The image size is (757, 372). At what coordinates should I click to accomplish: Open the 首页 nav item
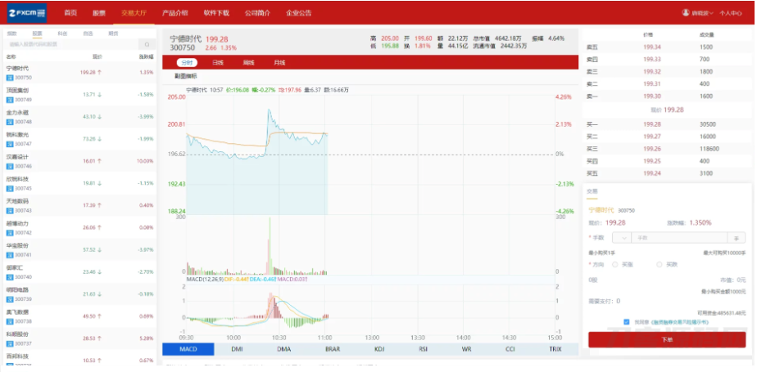click(70, 13)
